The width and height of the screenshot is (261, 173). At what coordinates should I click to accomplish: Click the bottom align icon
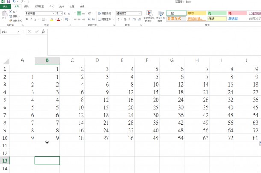83,13
